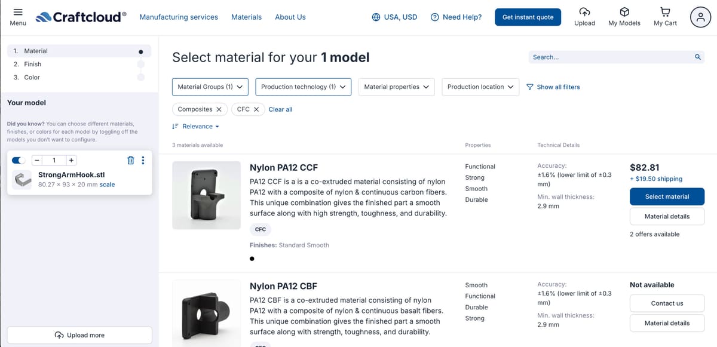
Task: Select material Nylon PA12 CCF
Action: point(667,196)
